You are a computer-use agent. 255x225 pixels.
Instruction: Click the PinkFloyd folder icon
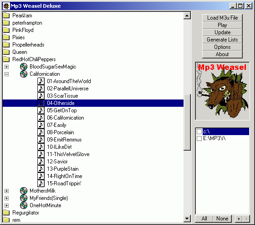click(x=6, y=30)
